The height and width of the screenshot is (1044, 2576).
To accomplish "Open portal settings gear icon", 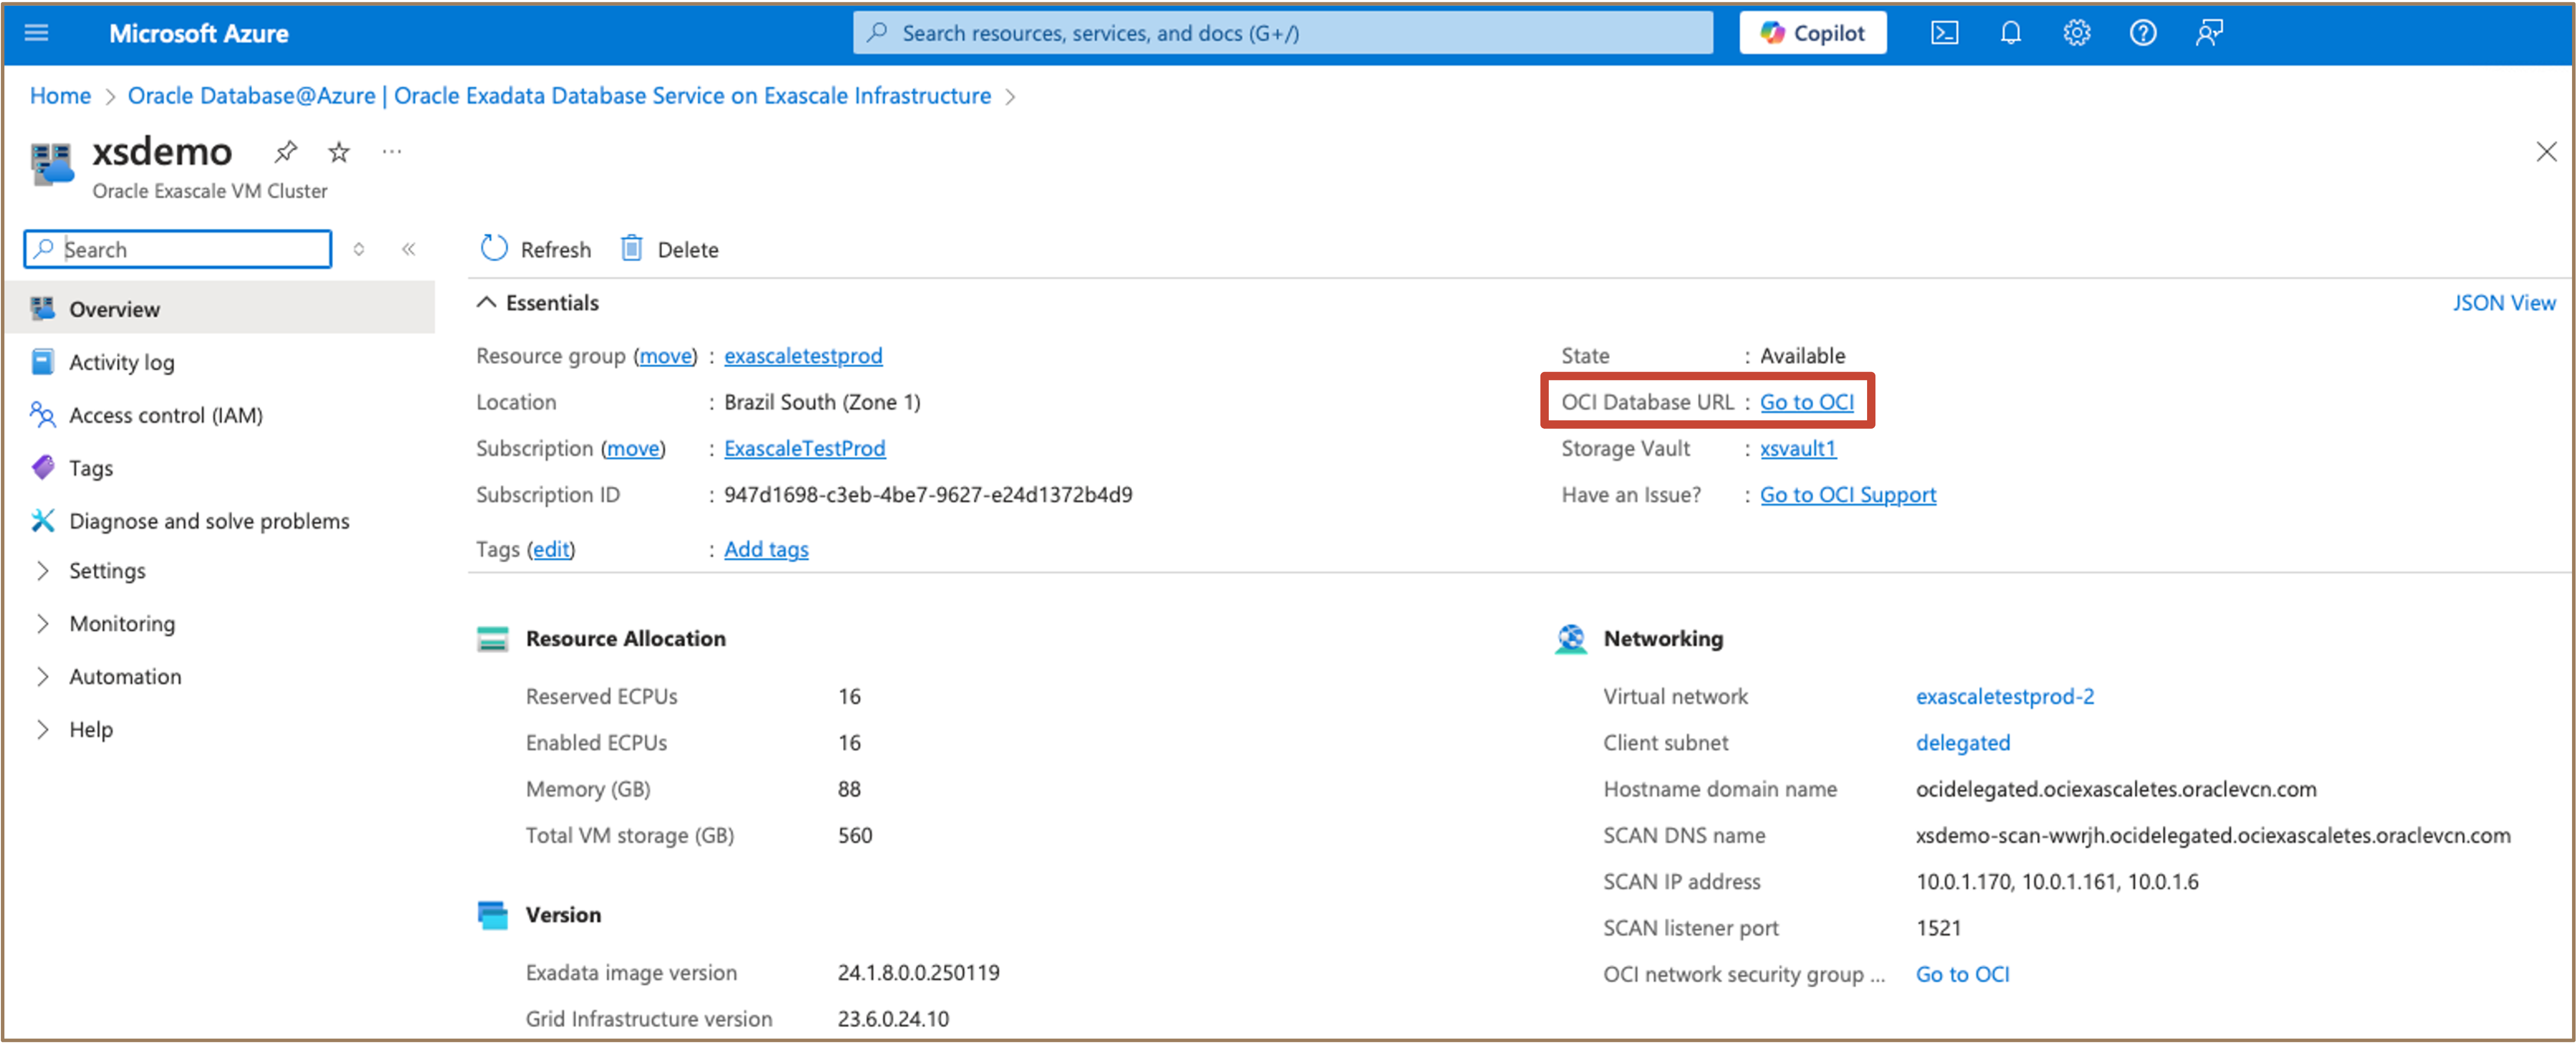I will coord(2076,33).
